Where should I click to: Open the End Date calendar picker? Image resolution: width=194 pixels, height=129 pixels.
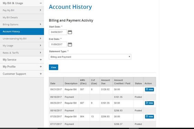(x=70, y=44)
